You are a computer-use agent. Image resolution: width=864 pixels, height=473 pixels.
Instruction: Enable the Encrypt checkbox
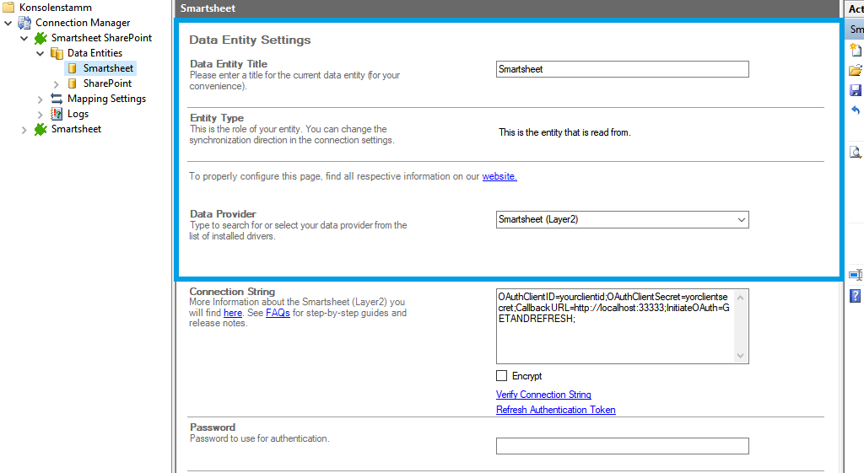(502, 376)
